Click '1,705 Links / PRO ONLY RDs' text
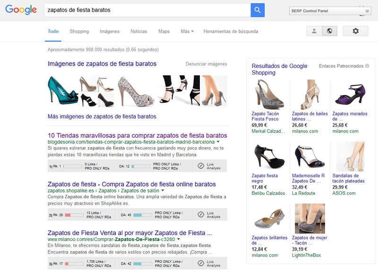This screenshot has height=275, width=378. pyautogui.click(x=99, y=264)
